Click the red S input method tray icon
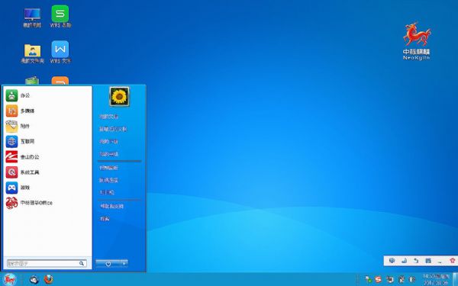458x286 pixels. pos(379,280)
